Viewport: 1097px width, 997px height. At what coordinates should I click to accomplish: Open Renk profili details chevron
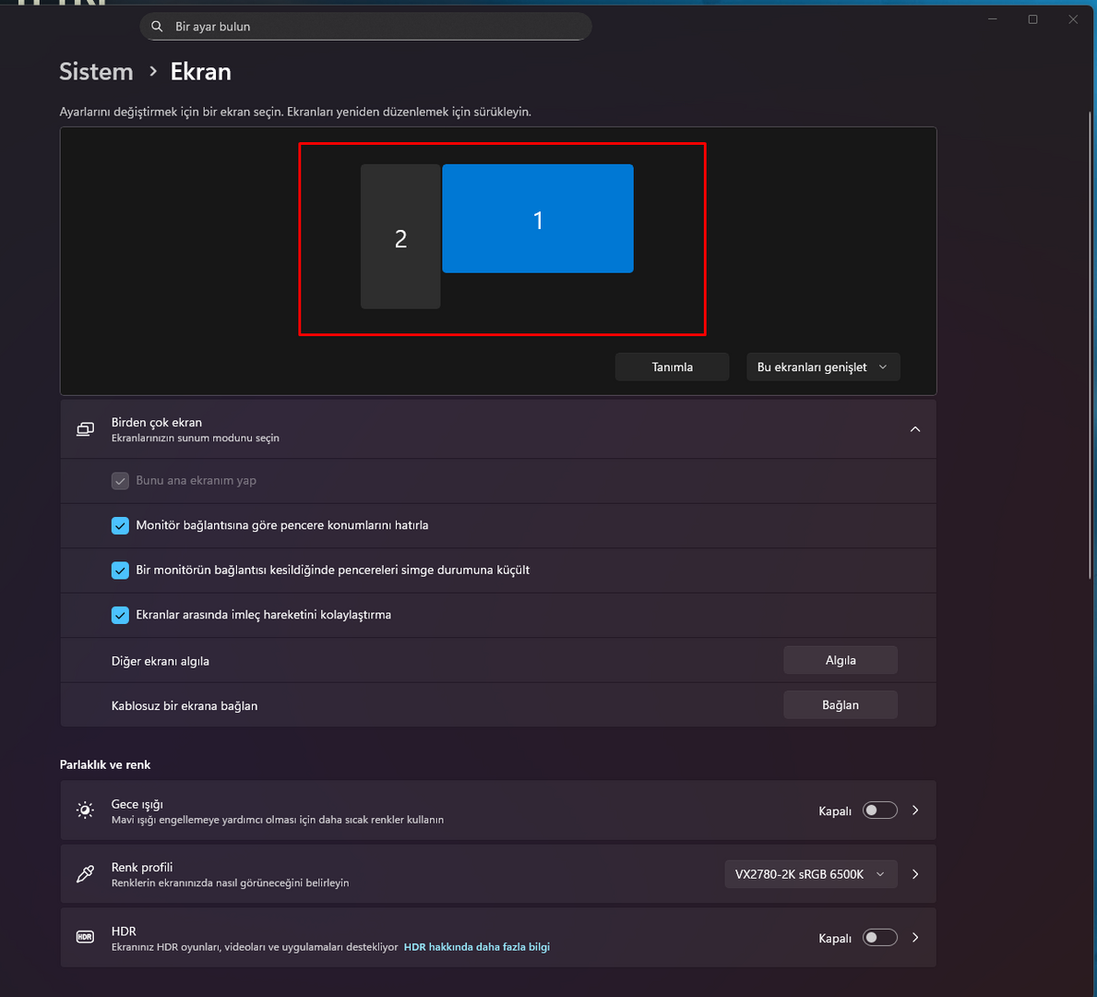tap(915, 874)
